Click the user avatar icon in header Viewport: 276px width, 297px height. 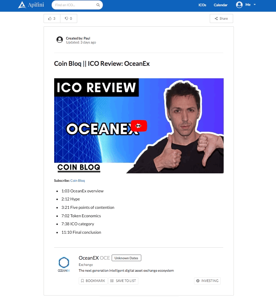point(239,5)
